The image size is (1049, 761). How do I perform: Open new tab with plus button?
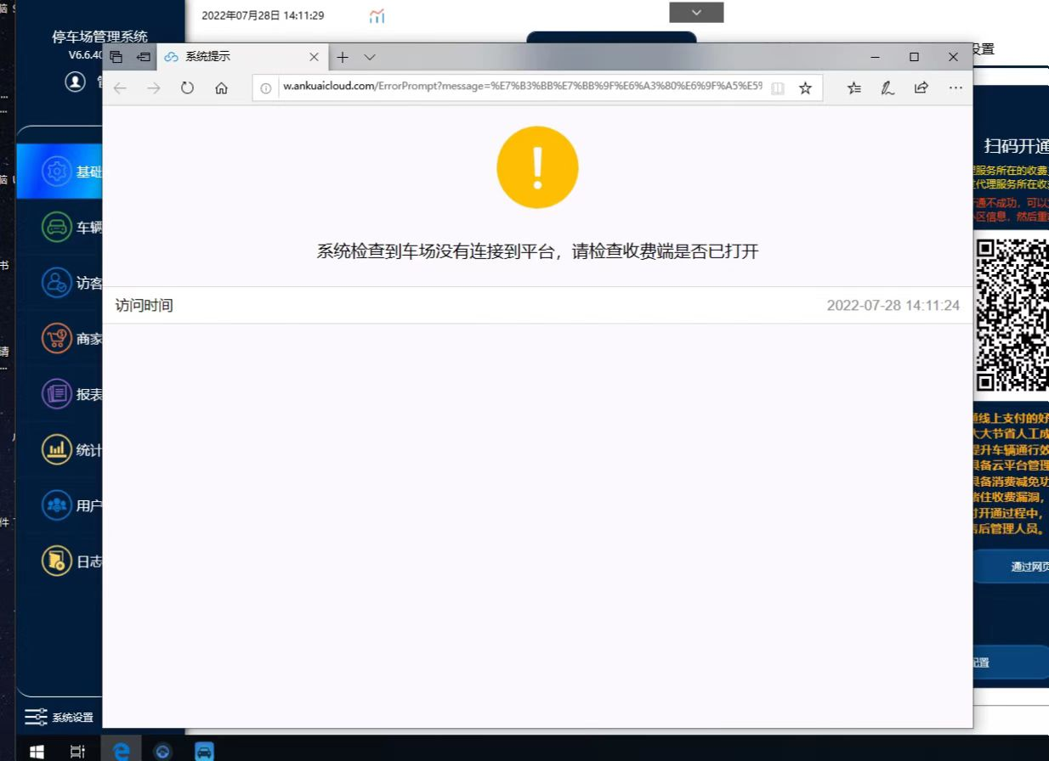[343, 57]
